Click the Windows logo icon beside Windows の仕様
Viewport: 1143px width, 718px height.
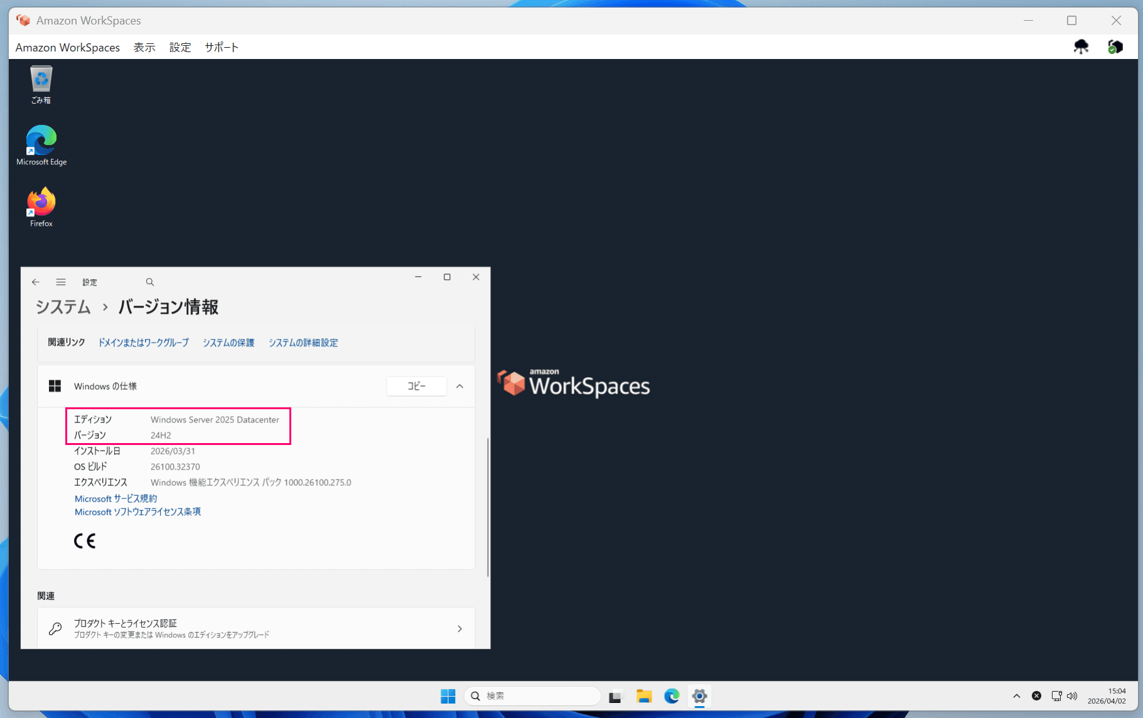tap(55, 385)
